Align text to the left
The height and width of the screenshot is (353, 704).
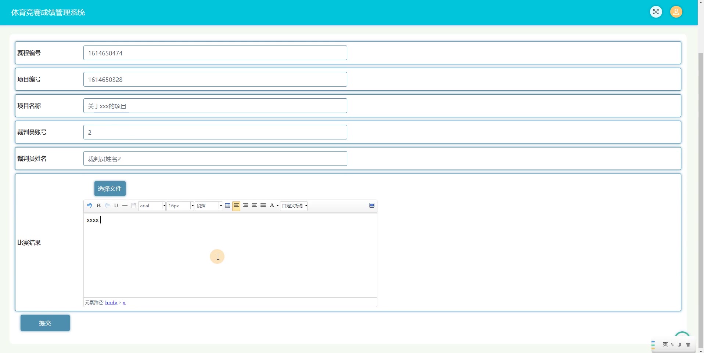tap(237, 205)
